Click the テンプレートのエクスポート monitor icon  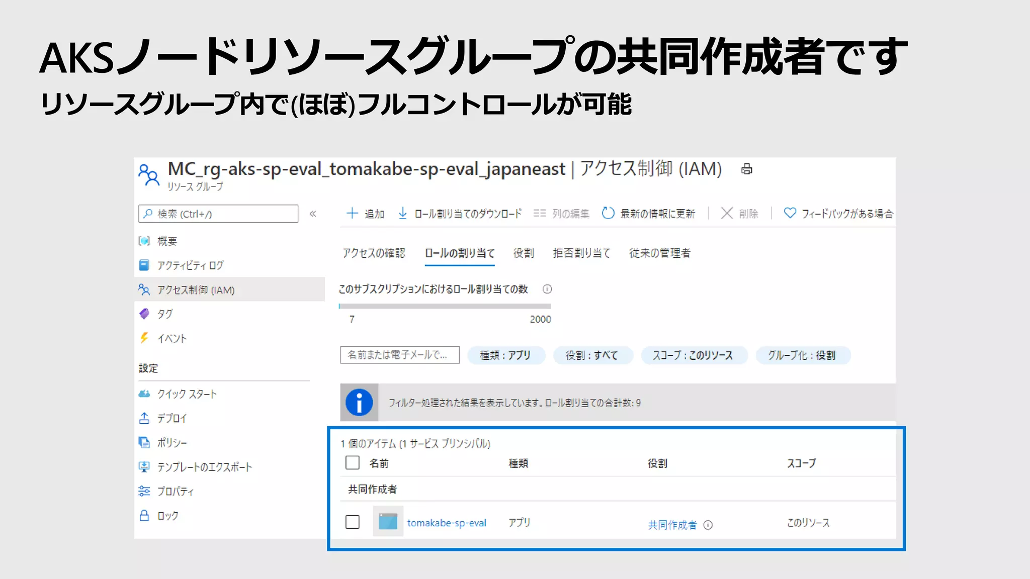click(144, 466)
